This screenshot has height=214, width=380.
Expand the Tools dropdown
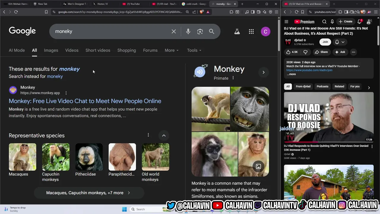pos(194,50)
